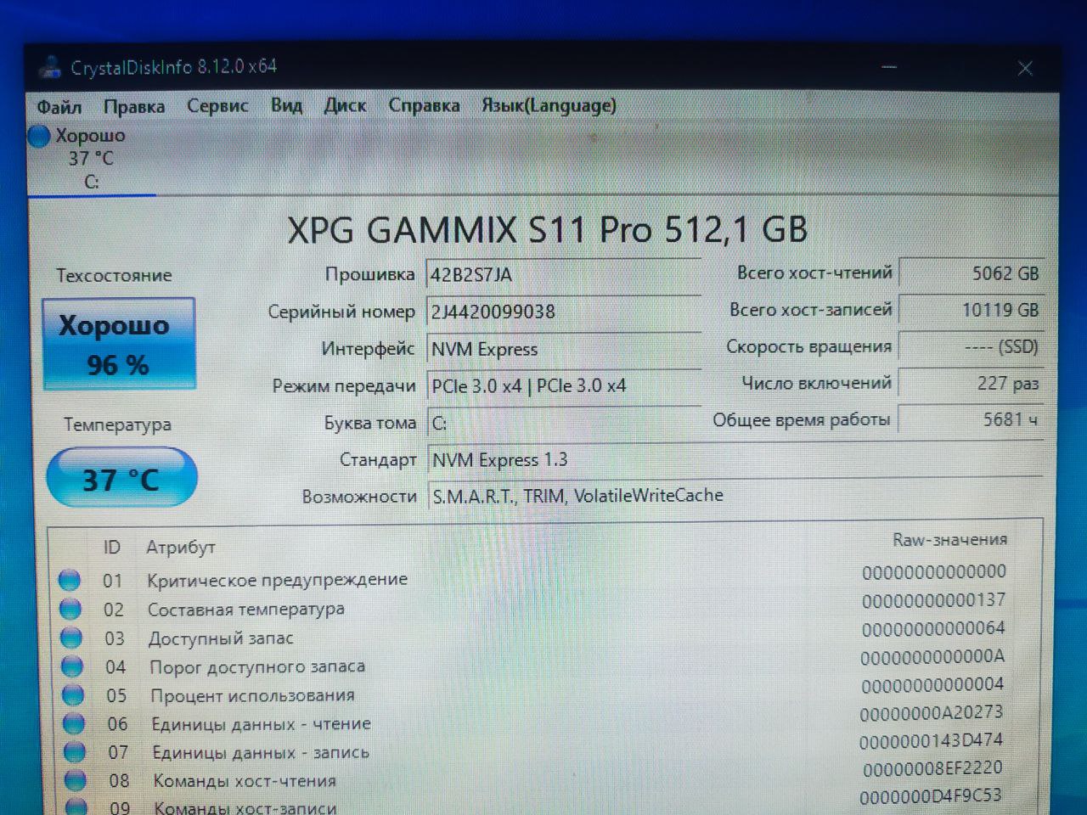Click the 37 °C temperature button
The width and height of the screenshot is (1087, 815).
click(121, 478)
